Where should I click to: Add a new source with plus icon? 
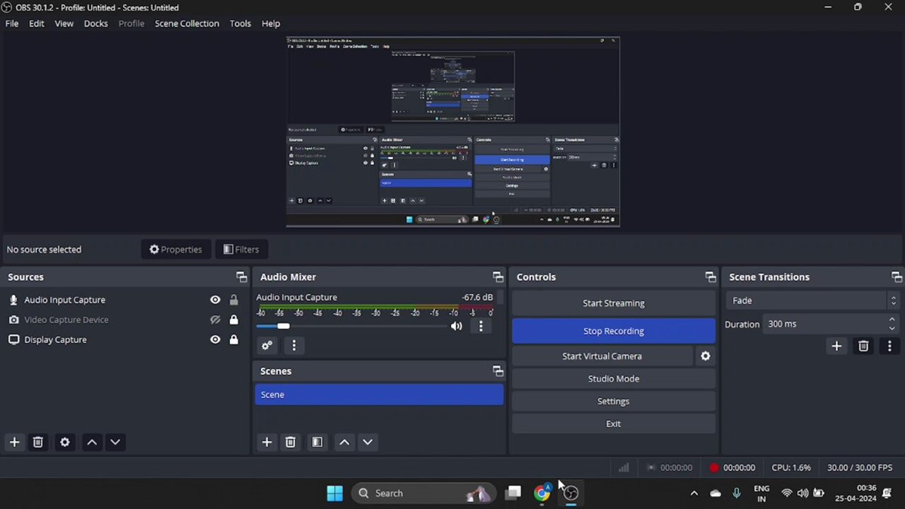[14, 443]
